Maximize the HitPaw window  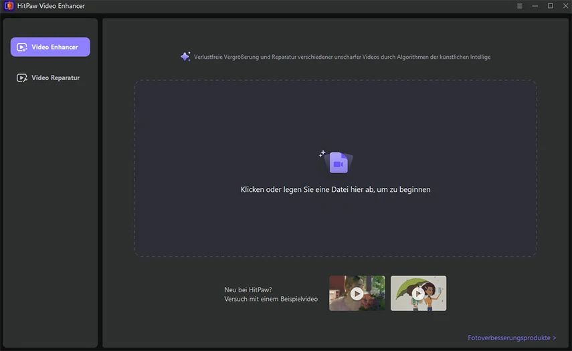tap(550, 6)
